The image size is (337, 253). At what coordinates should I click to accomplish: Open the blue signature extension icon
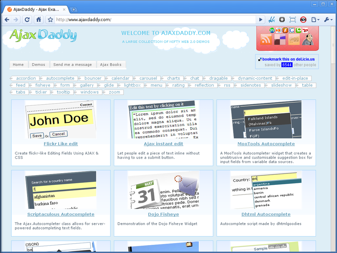tap(271, 20)
